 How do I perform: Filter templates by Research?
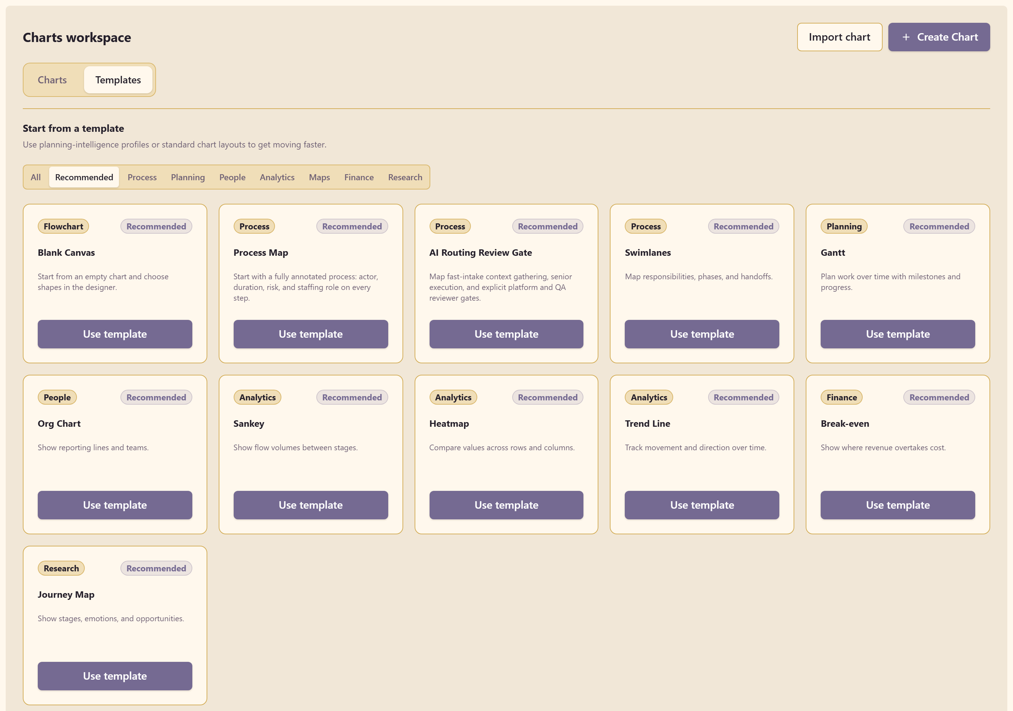405,177
